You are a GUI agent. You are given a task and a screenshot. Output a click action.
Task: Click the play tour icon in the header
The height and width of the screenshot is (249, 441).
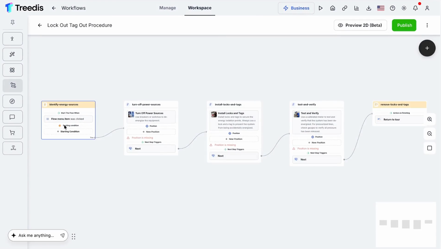point(321,8)
